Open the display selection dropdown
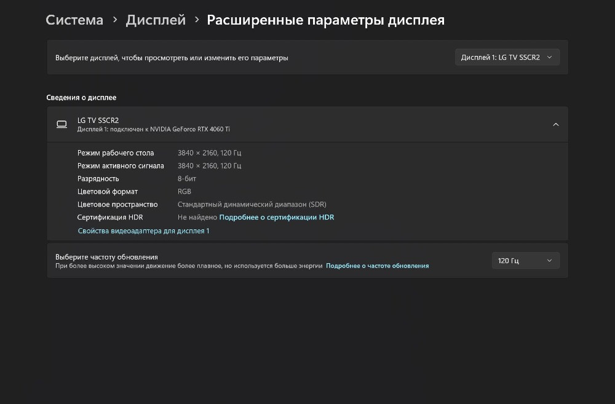The image size is (615, 404). [x=507, y=57]
